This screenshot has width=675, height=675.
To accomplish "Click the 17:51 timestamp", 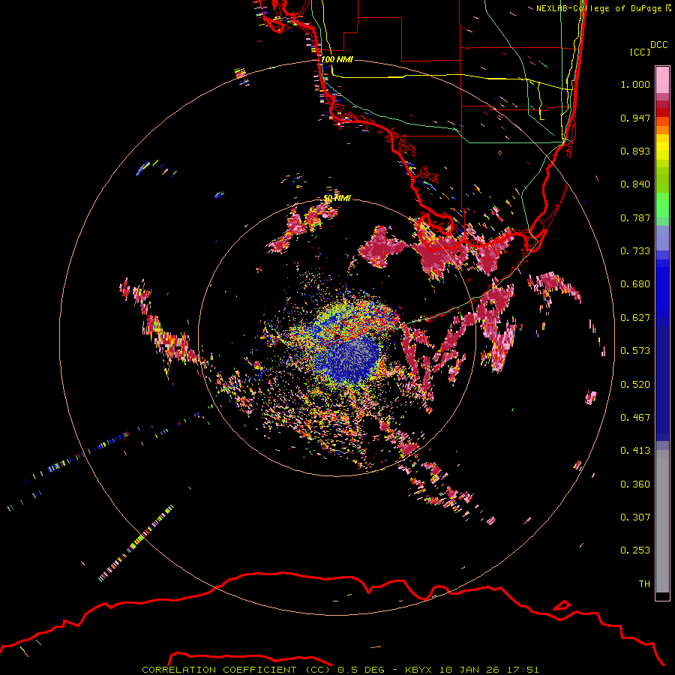I will click(522, 670).
